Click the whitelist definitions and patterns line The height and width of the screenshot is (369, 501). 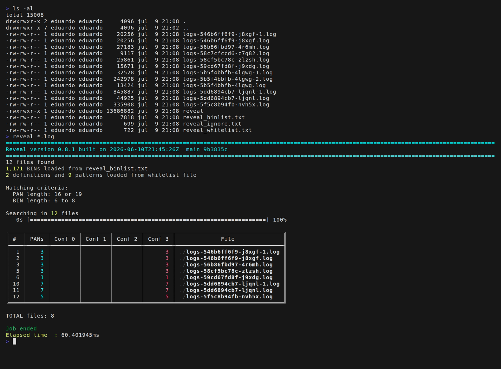coord(101,175)
